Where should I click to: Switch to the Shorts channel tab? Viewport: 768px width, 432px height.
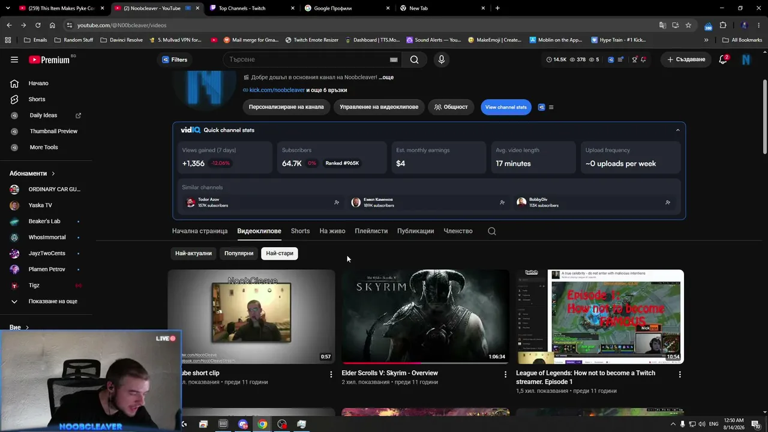pos(300,231)
